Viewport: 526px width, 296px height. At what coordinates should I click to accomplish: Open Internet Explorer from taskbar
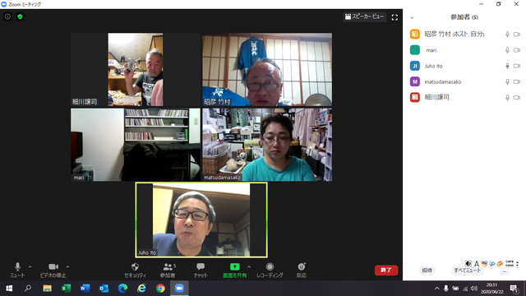pyautogui.click(x=141, y=289)
